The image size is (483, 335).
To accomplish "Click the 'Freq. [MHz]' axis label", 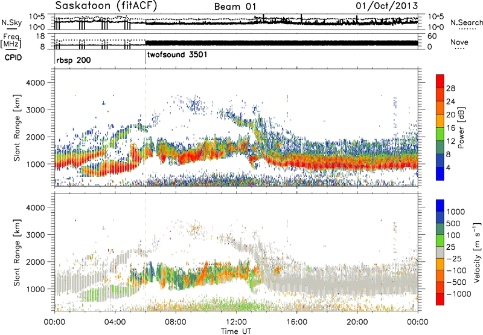I will (x=11, y=41).
